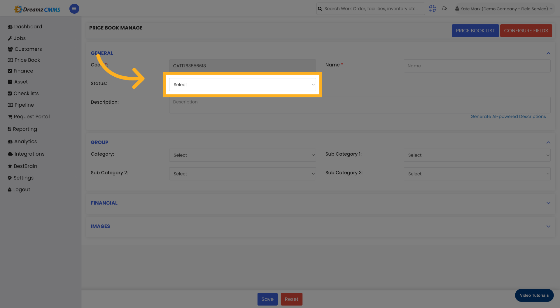Open the Dashboard from the sidebar

pos(10,27)
